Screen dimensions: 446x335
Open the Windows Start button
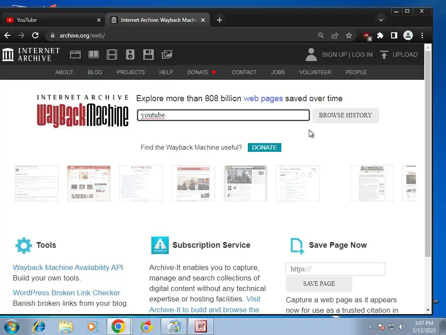click(x=11, y=326)
